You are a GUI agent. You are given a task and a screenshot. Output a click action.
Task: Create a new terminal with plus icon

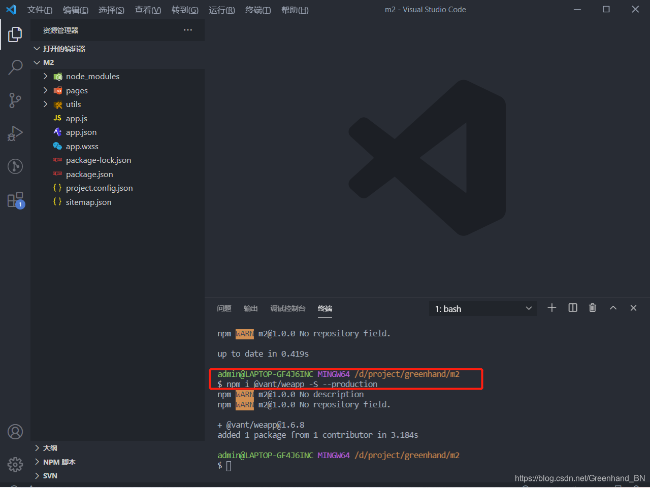pos(552,308)
